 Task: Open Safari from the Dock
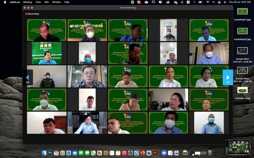click(x=69, y=153)
